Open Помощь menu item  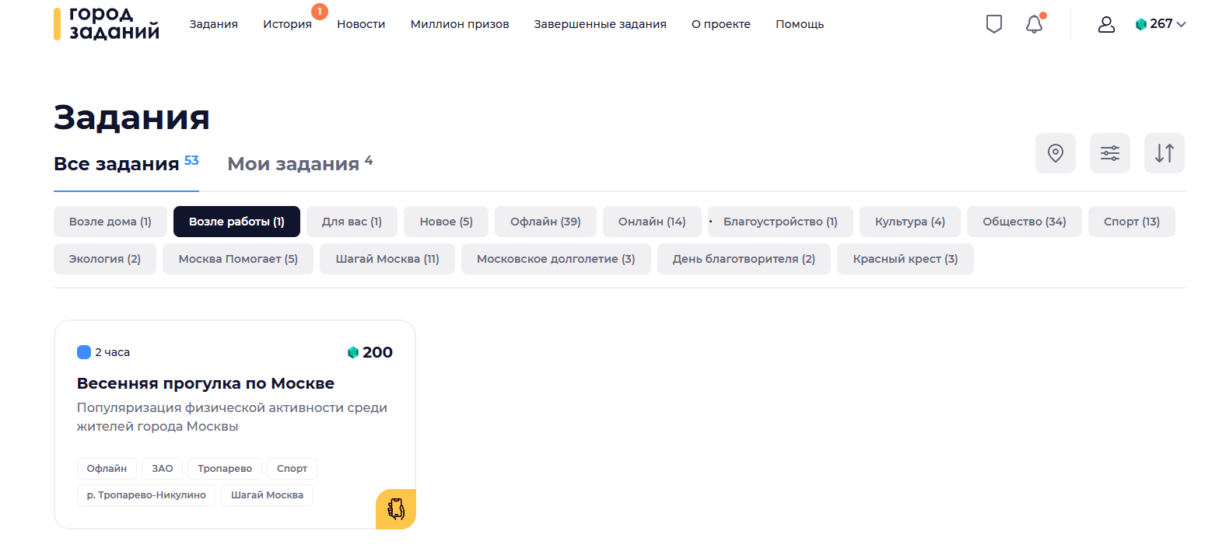(800, 24)
